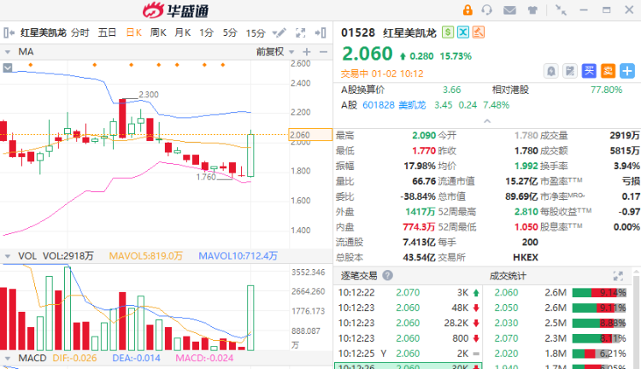Image resolution: width=641 pixels, height=369 pixels.
Task: Open A-share link 601828
Action: click(379, 105)
